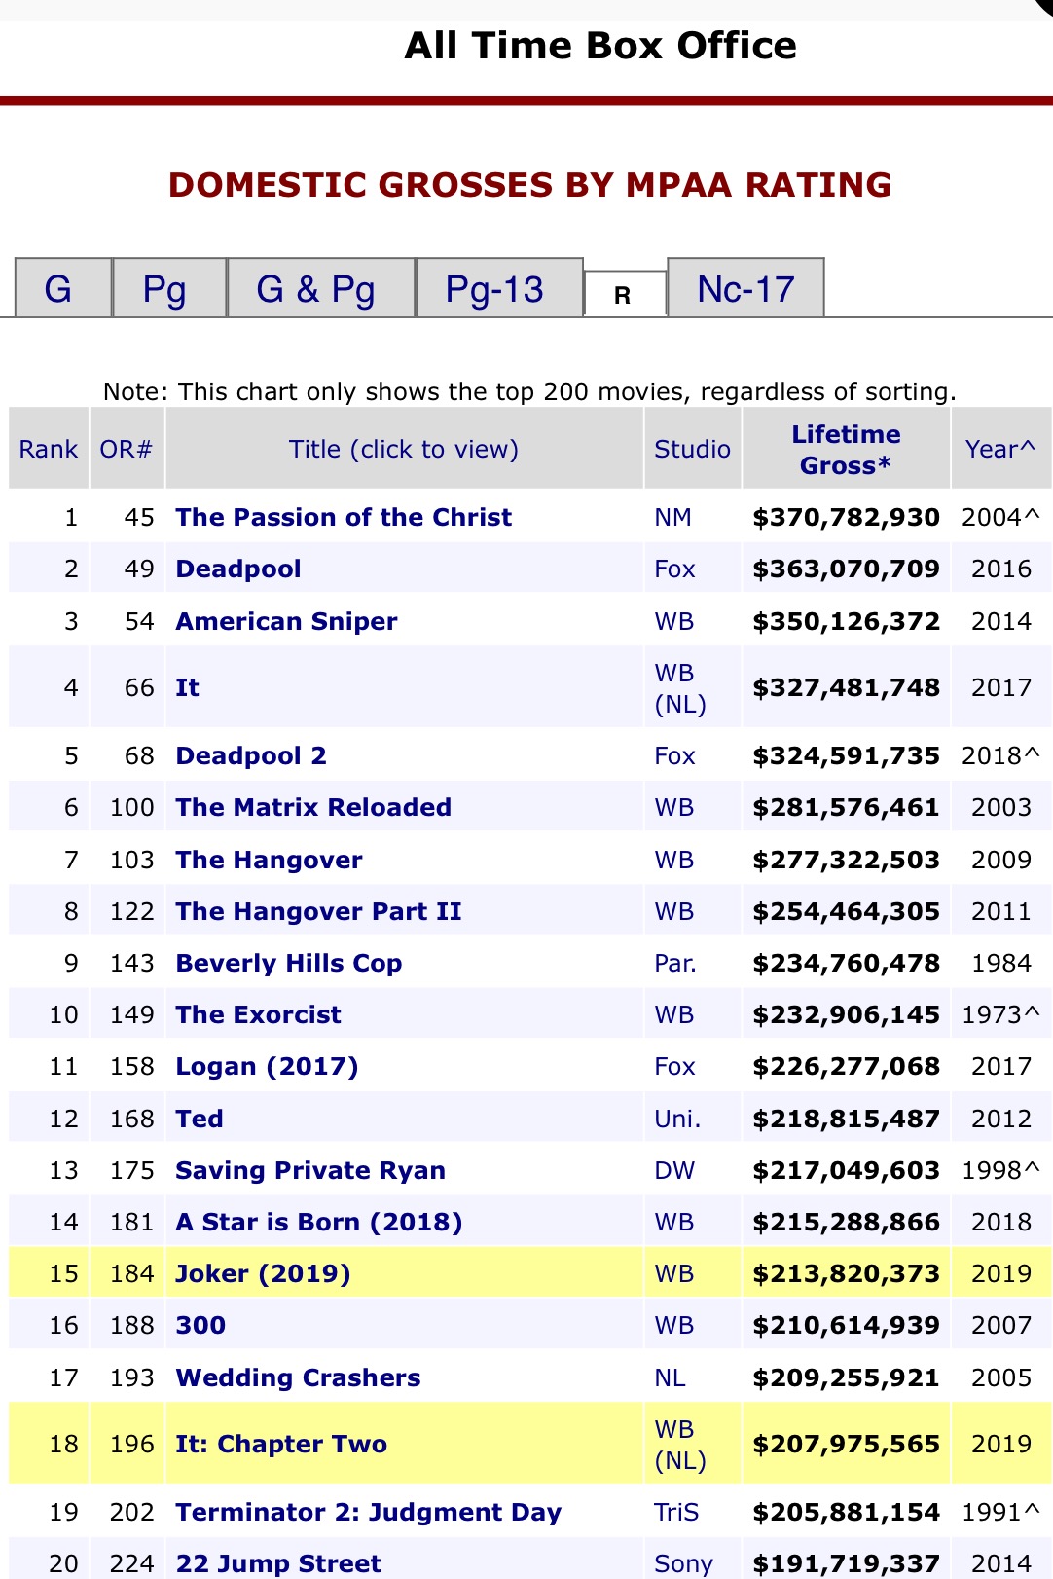Open The Passion of the Christ title
This screenshot has width=1053, height=1579.
344,517
